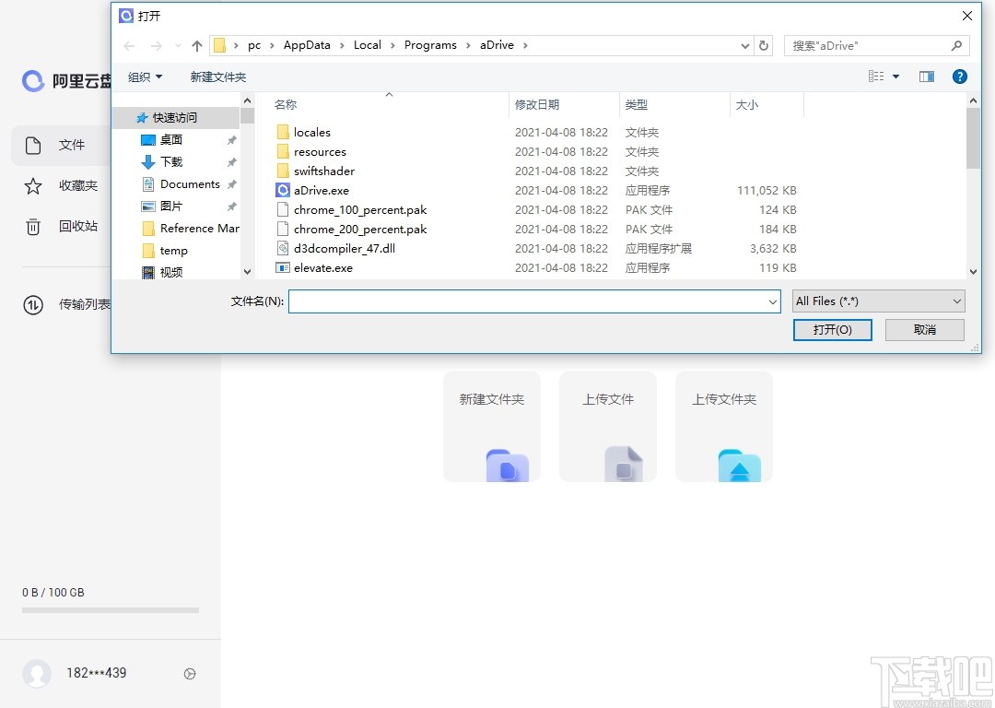
Task: Open 文件 in the Aliyun Drive sidebar
Action: 62,146
